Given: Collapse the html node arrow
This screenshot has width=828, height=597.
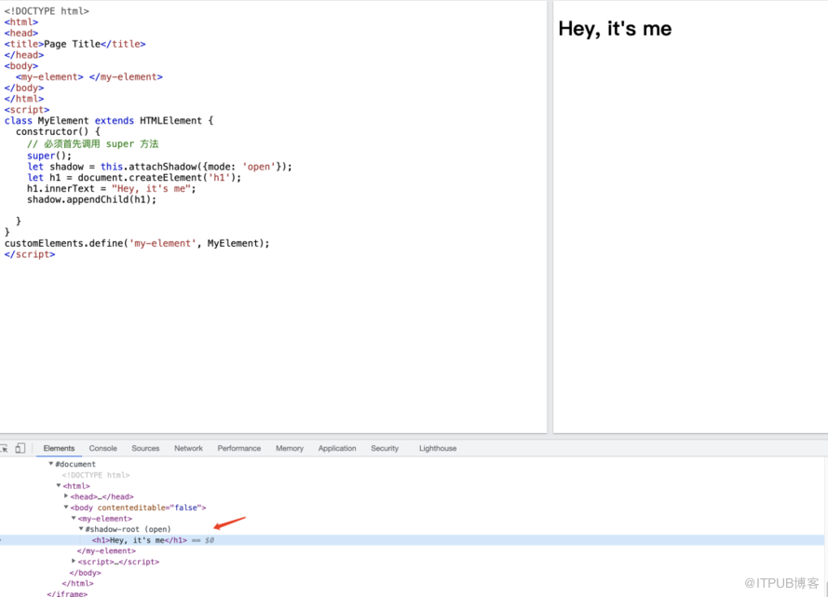Looking at the screenshot, I should tap(59, 485).
